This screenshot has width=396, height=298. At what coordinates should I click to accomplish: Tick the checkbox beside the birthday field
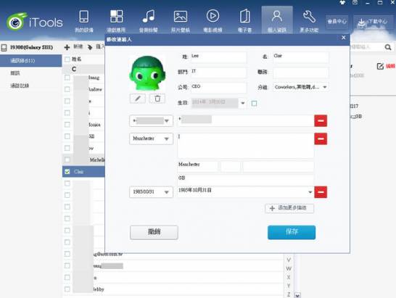tap(255, 103)
